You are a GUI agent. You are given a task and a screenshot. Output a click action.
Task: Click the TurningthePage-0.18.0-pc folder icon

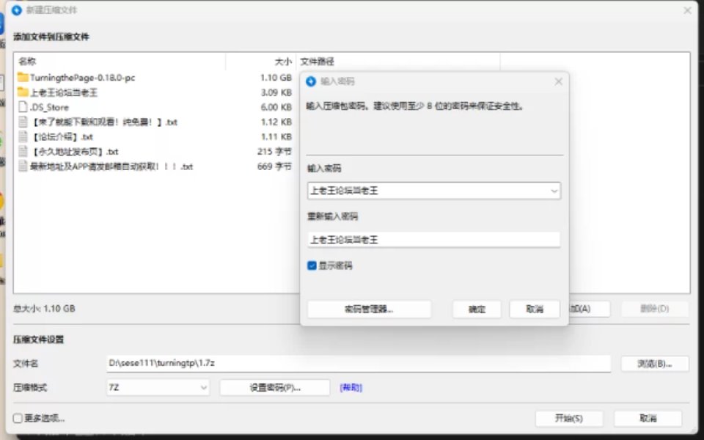click(23, 78)
